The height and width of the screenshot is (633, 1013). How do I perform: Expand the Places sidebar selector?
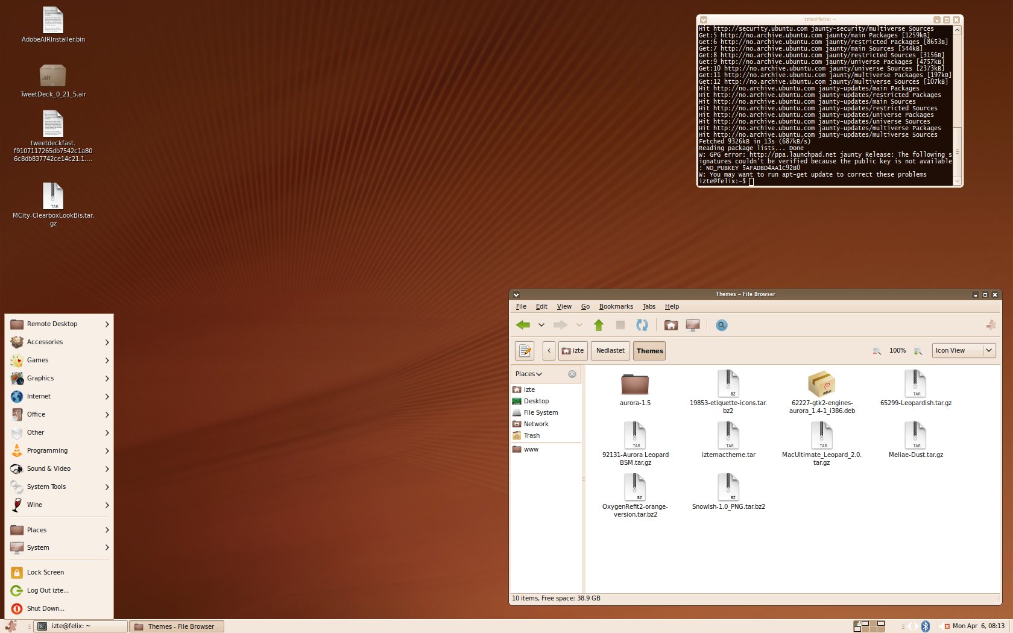tap(529, 374)
